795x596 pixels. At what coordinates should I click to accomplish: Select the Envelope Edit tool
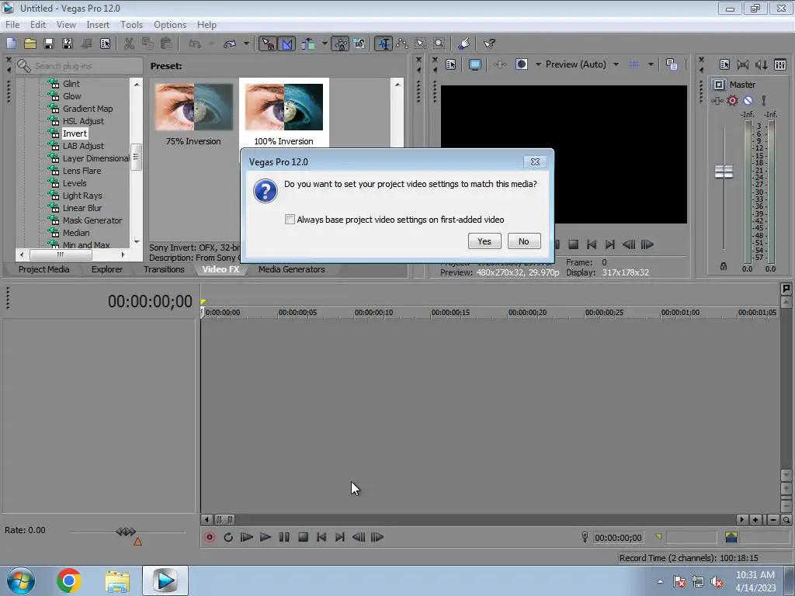402,43
